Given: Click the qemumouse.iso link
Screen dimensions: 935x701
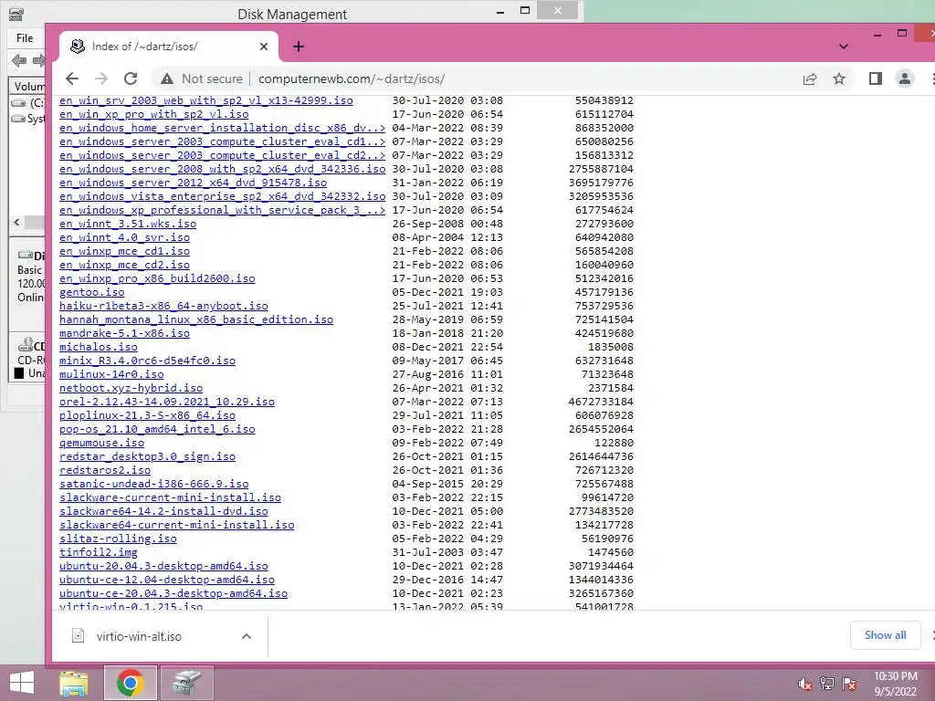Looking at the screenshot, I should pyautogui.click(x=102, y=444).
